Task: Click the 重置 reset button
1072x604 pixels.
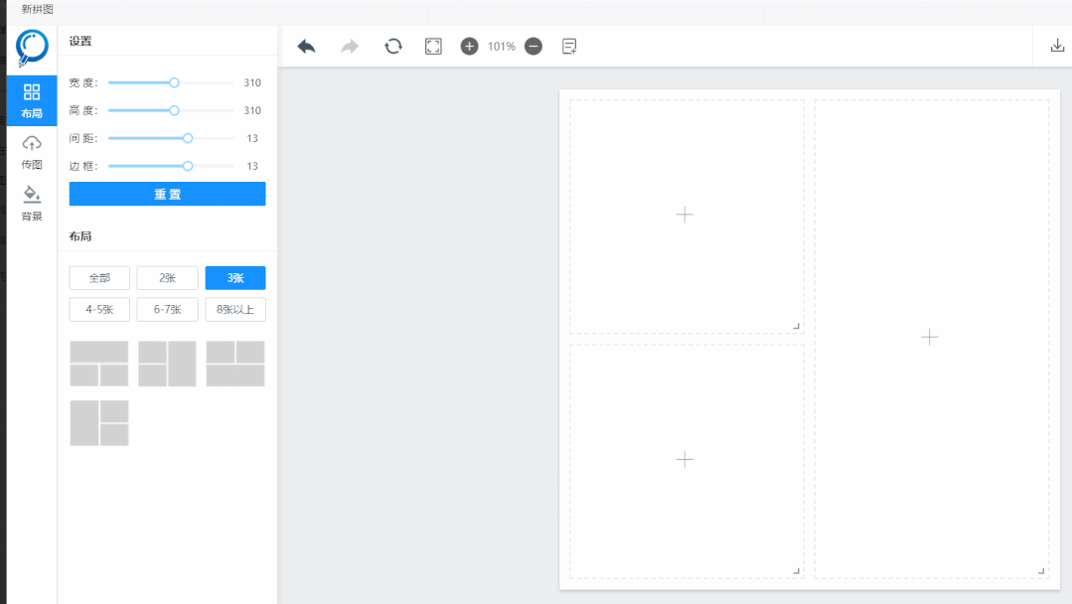Action: (x=167, y=194)
